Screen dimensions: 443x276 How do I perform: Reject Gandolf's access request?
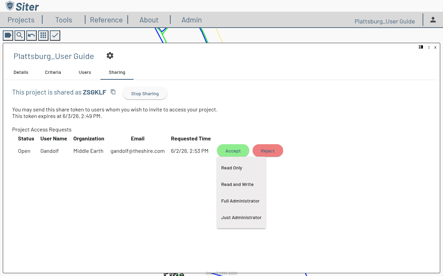[268, 151]
